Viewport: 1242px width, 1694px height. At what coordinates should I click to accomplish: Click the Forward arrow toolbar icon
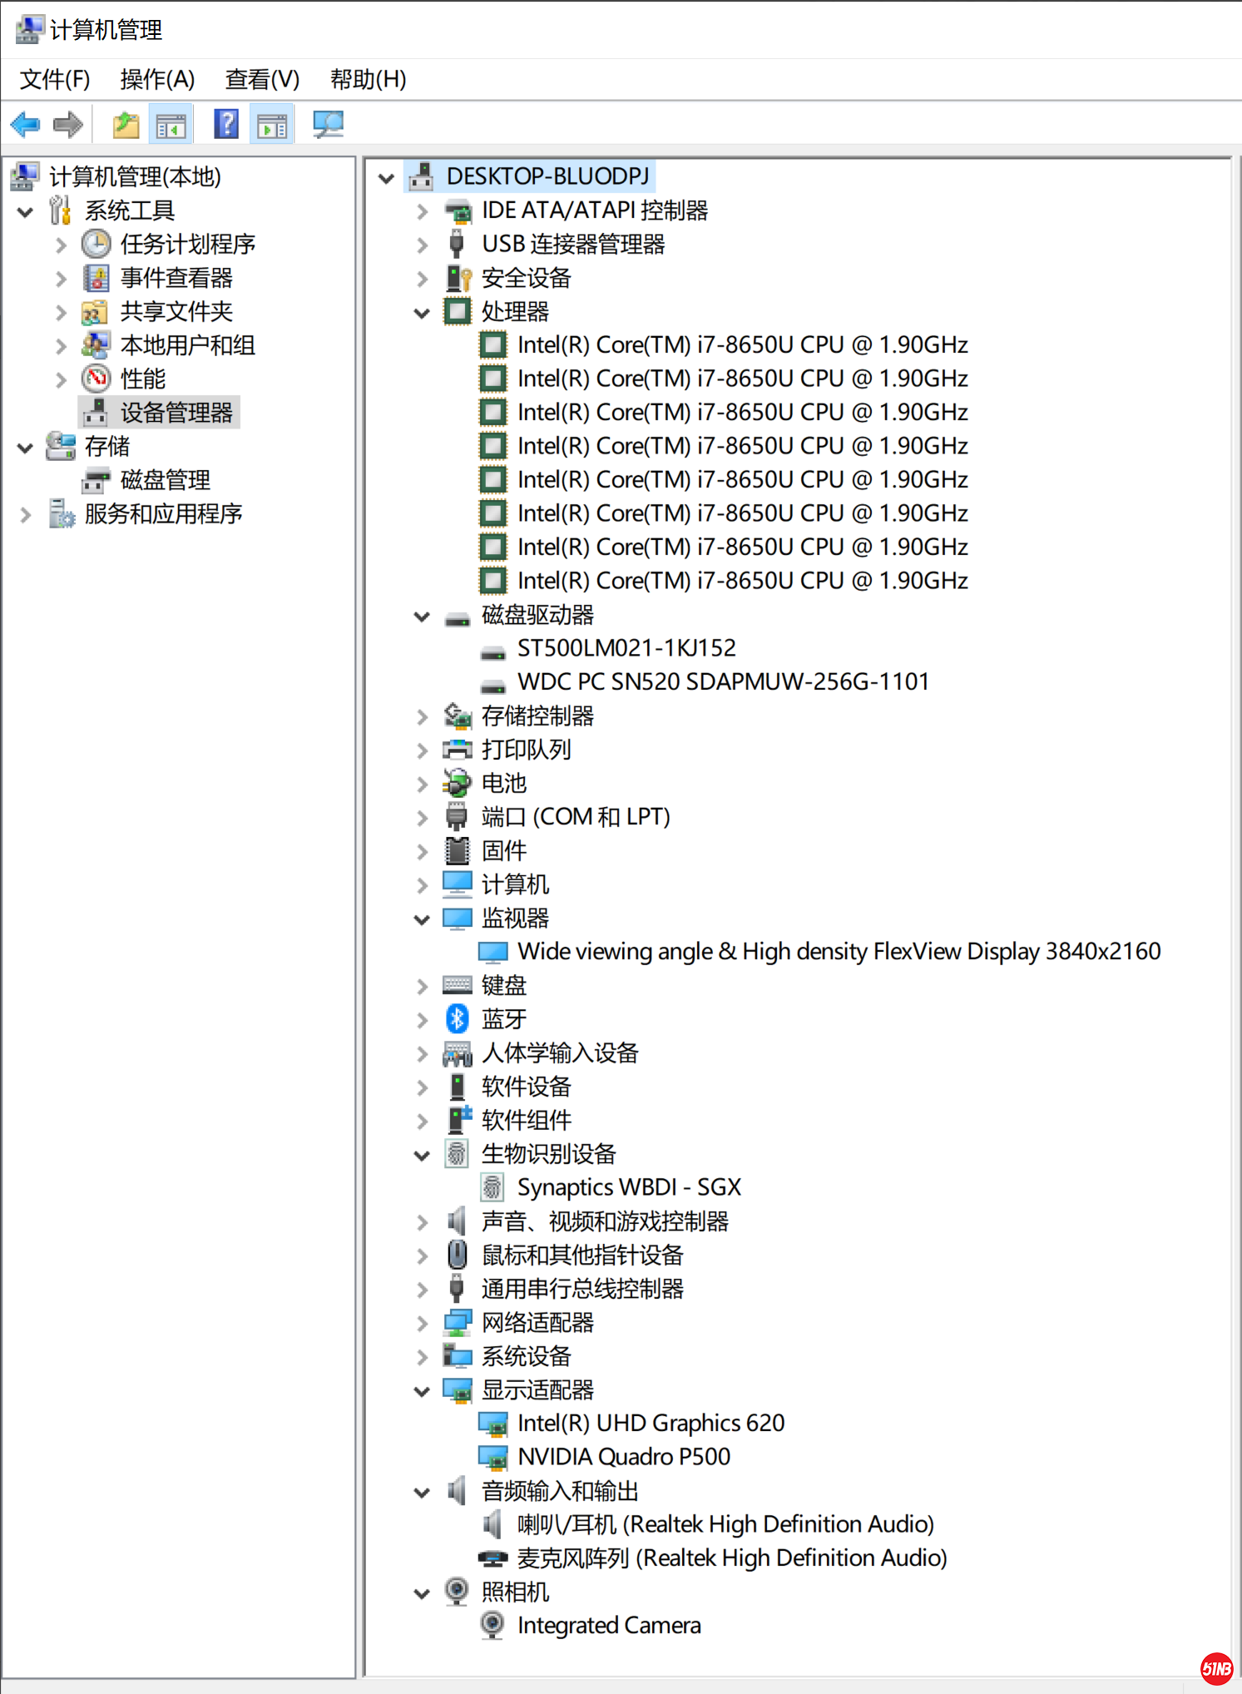coord(68,125)
